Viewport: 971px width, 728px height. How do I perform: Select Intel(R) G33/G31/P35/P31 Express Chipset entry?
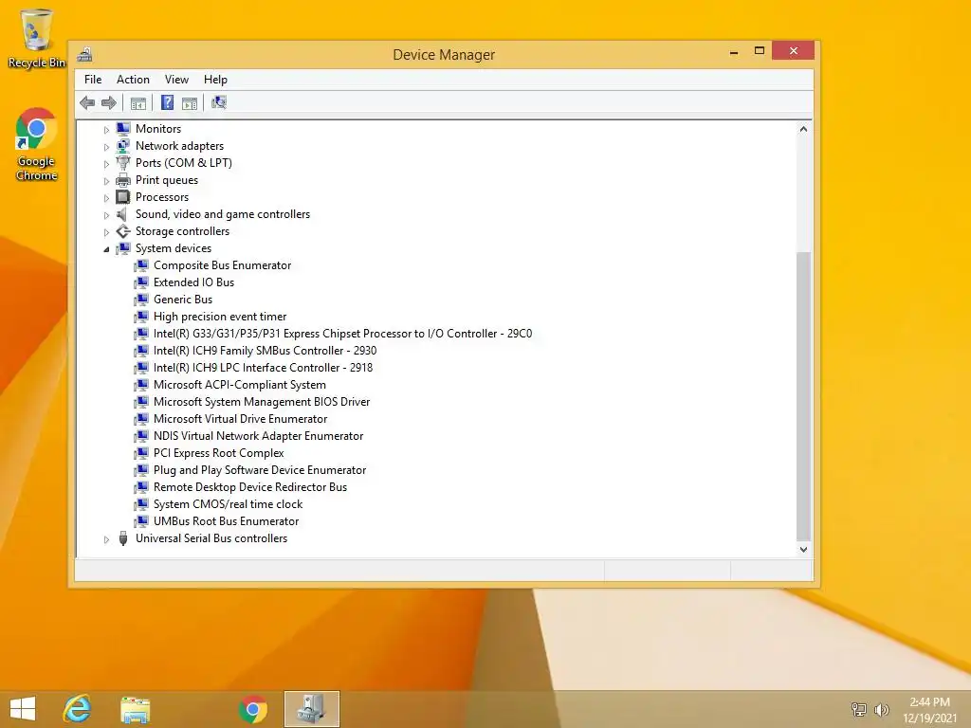coord(342,334)
